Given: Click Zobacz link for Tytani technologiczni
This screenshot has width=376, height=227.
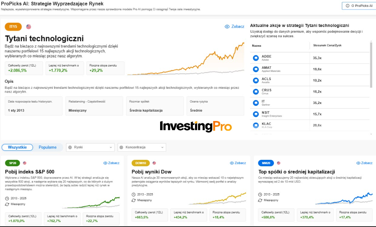Looking at the screenshot, I should (x=234, y=27).
